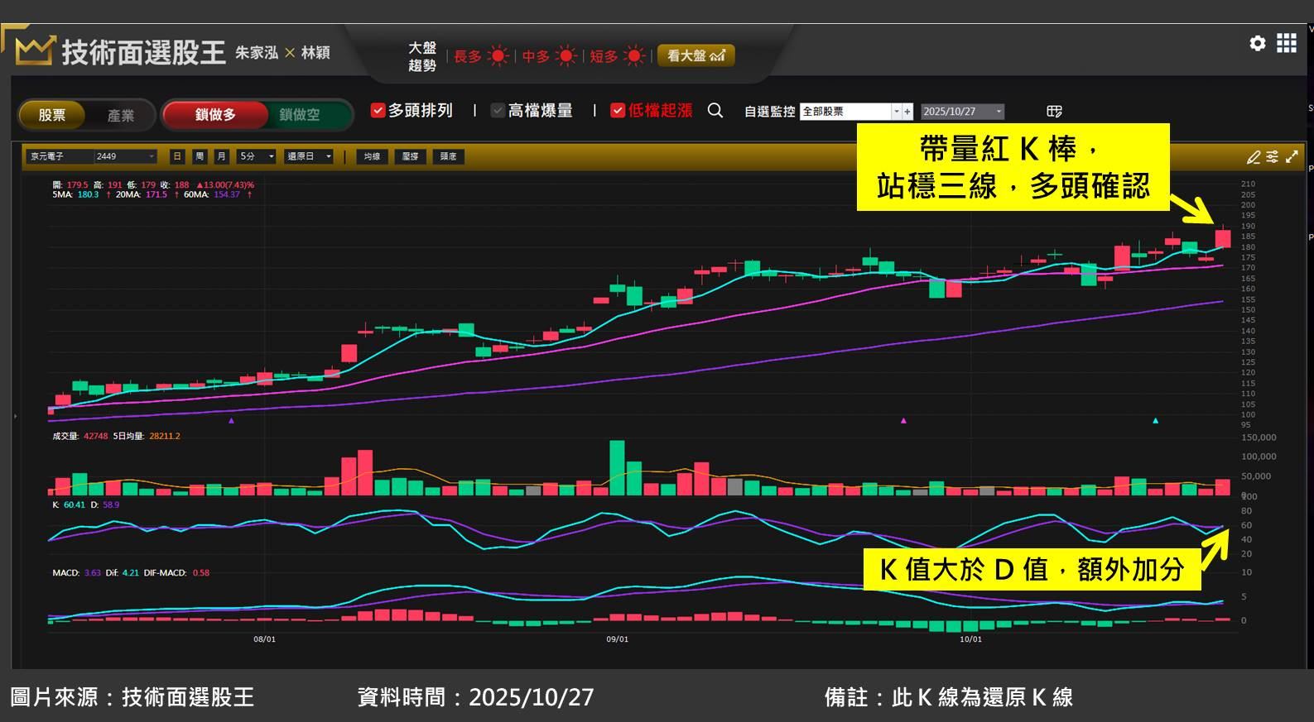Click the 短多 sun indicator

click(x=634, y=56)
